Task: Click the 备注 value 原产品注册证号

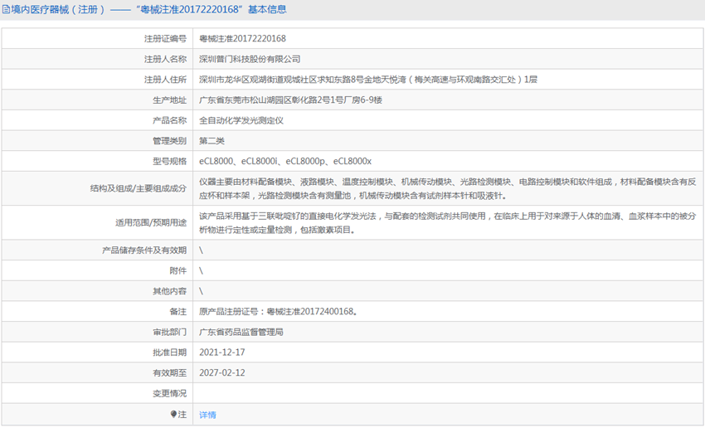Action: point(278,311)
